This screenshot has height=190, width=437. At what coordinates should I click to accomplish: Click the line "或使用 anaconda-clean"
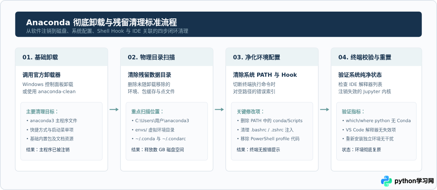49,91
